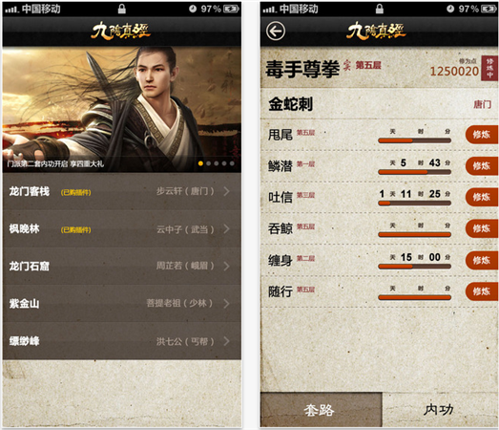This screenshot has width=499, height=430.
Task: Expand the 紫金山 row chevron
Action: click(x=226, y=304)
